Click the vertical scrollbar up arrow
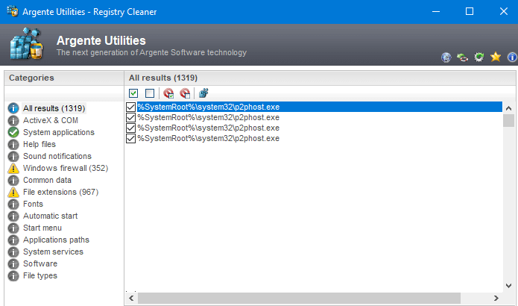The image size is (518, 306). [509, 107]
